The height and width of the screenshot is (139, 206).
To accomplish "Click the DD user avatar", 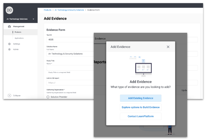I will tap(9, 10).
